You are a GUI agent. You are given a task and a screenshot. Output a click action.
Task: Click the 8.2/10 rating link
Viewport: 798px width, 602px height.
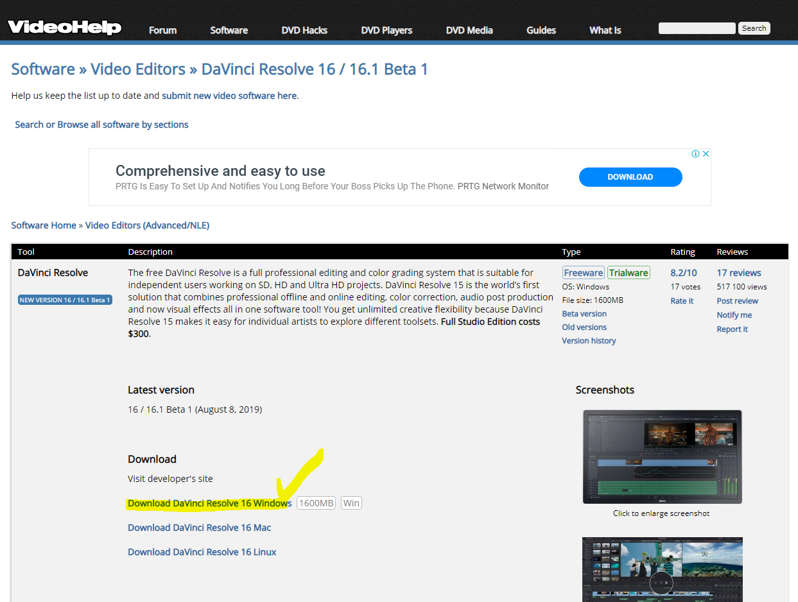[x=684, y=273]
